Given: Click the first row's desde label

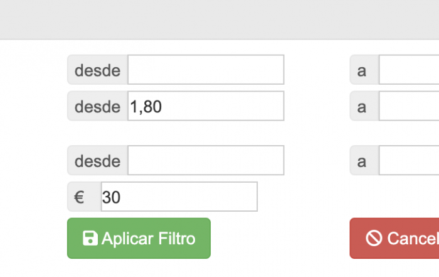Looking at the screenshot, I should point(97,70).
